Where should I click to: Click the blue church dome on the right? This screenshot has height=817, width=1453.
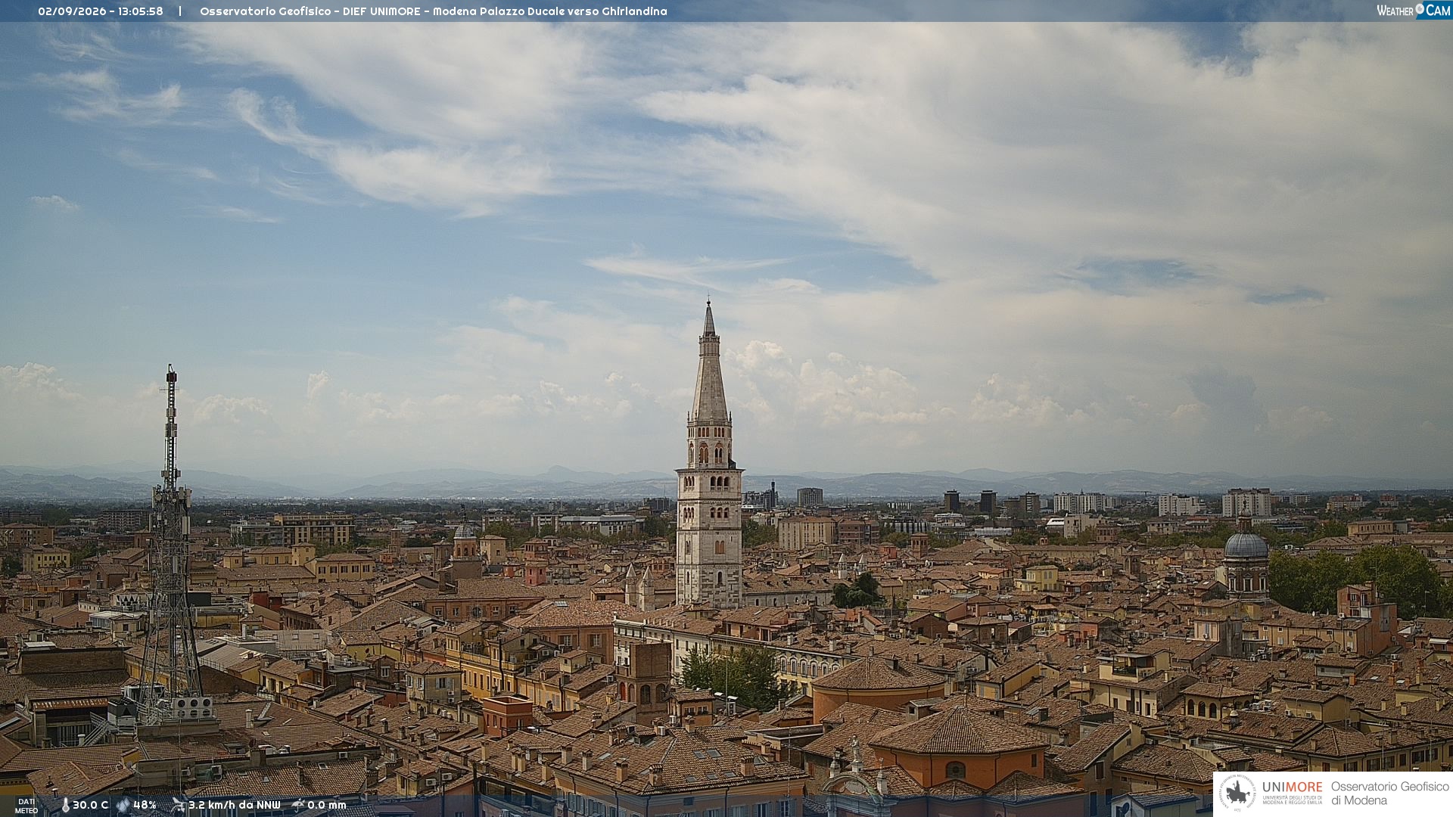pyautogui.click(x=1246, y=545)
